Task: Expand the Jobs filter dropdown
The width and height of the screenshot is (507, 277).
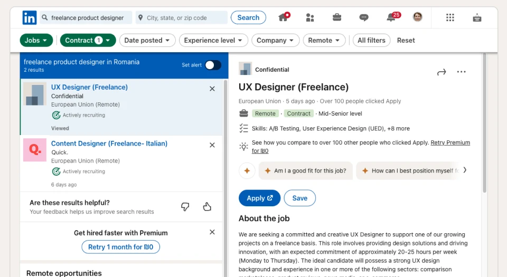Action: click(36, 40)
